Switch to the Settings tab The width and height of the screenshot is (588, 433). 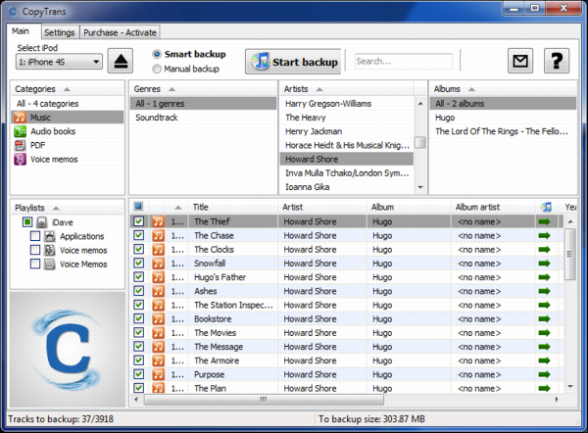coord(59,32)
